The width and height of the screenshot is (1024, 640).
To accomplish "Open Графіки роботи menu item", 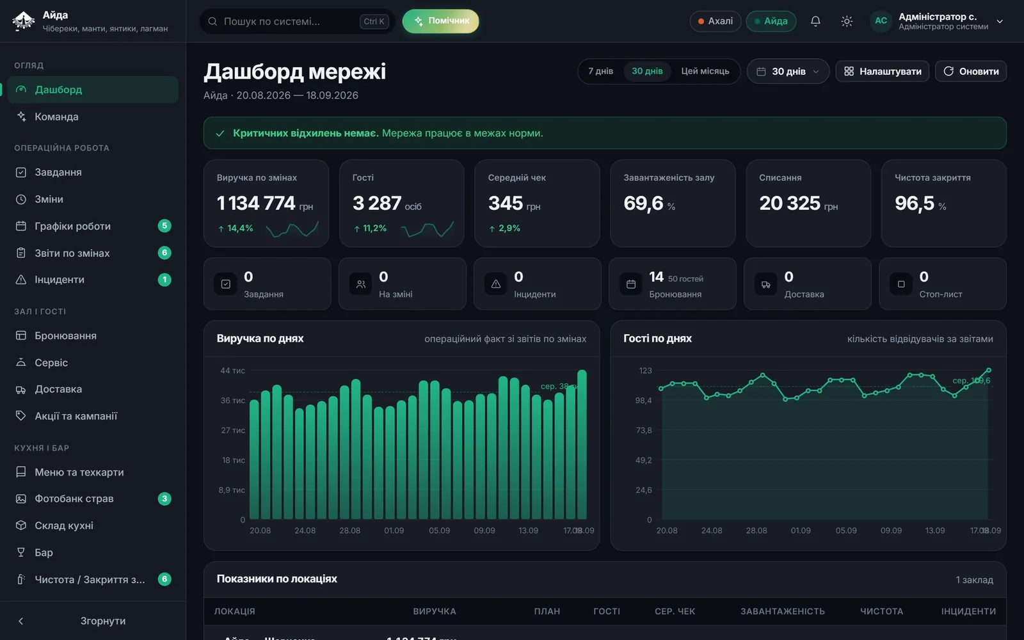I will [x=93, y=226].
